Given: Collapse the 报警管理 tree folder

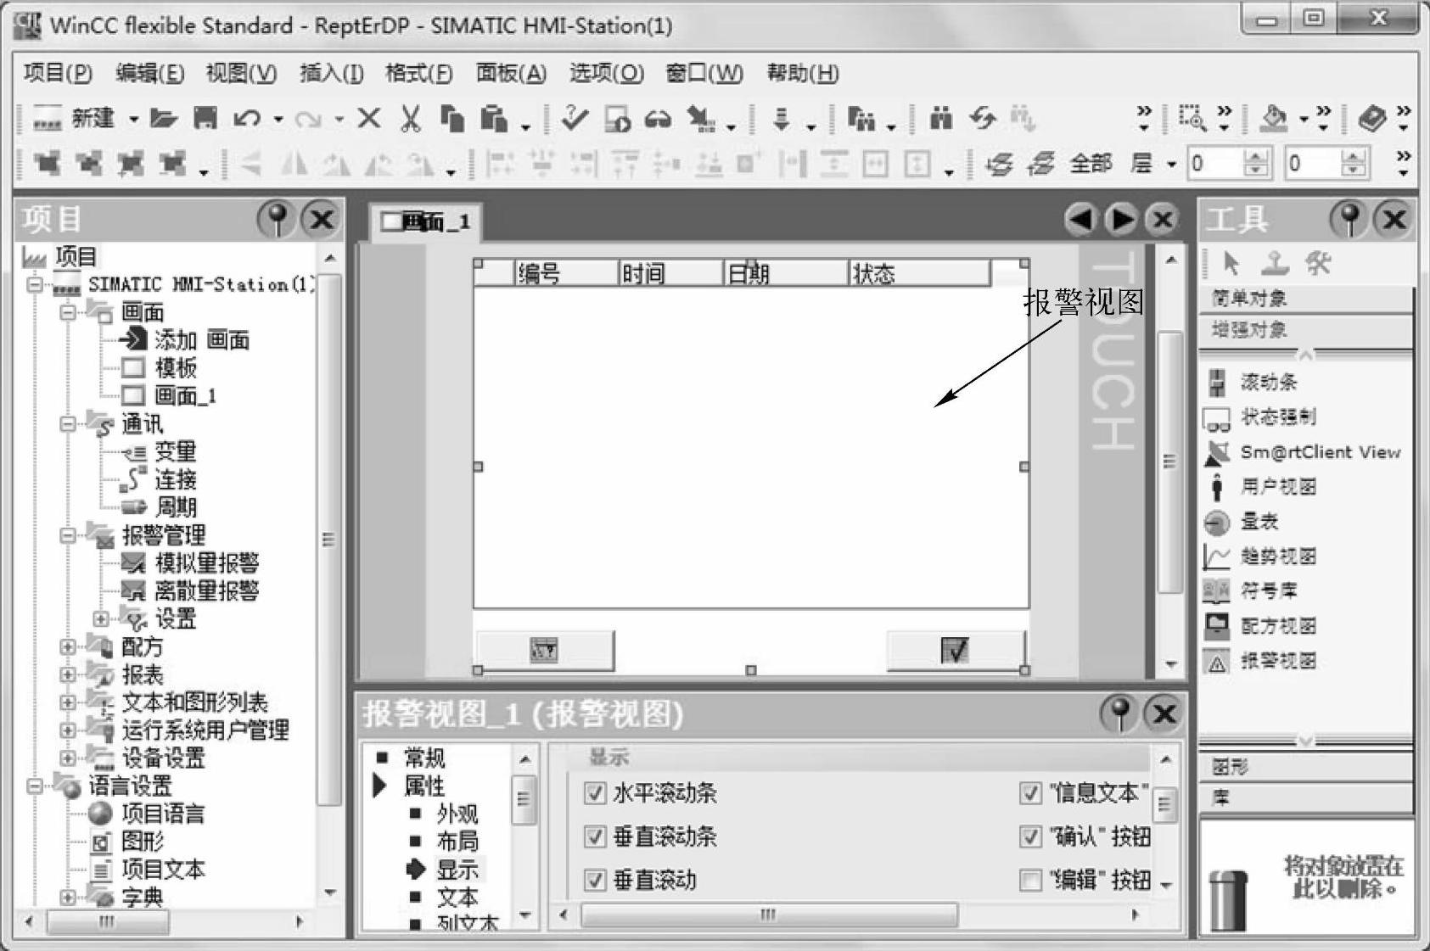Looking at the screenshot, I should tap(68, 535).
